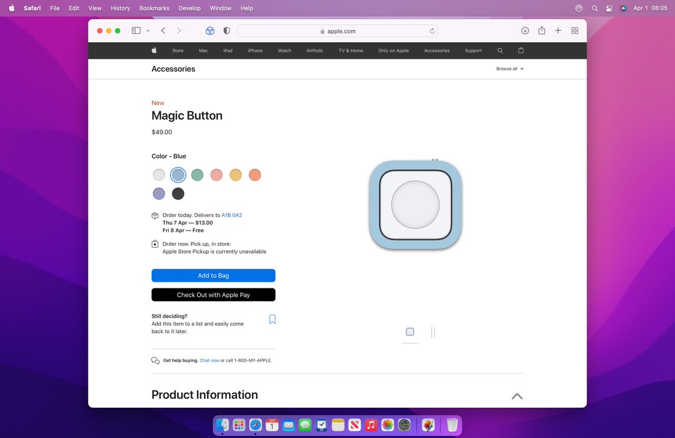675x438 pixels.
Task: Show Safari downloads
Action: click(525, 31)
